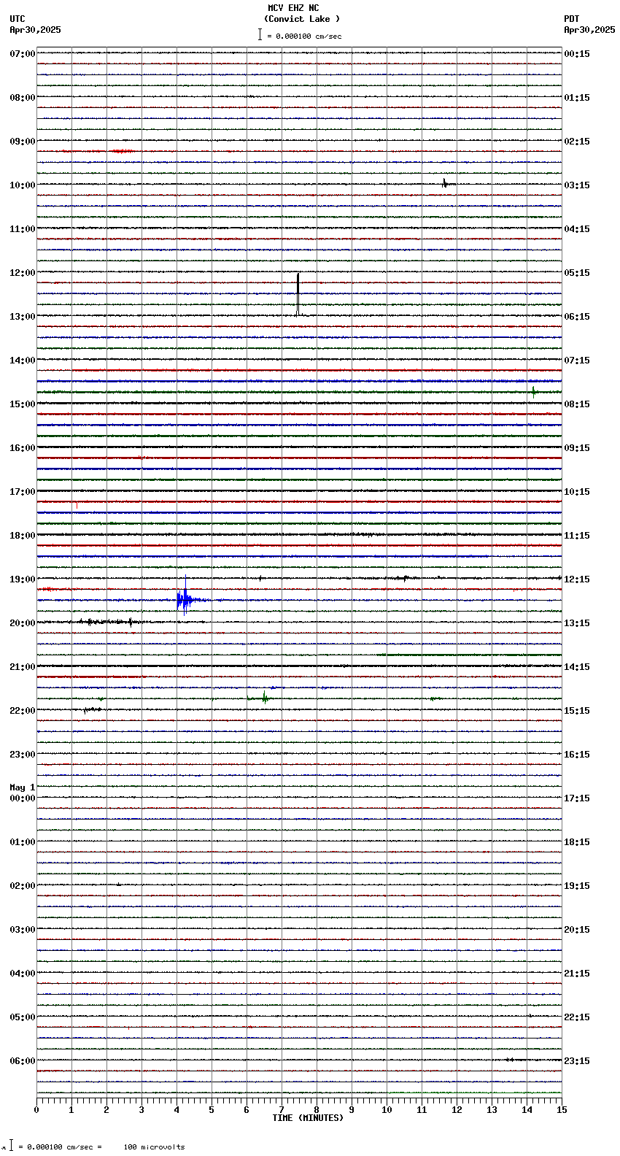Click the "14:00" UTC row label
Image resolution: width=620 pixels, height=1156 pixels.
23,361
